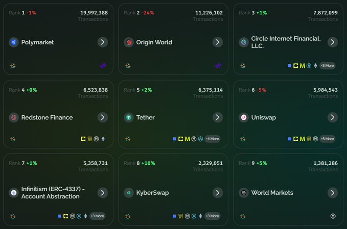Click the World Markets logo icon
The image size is (347, 229).
[244, 193]
